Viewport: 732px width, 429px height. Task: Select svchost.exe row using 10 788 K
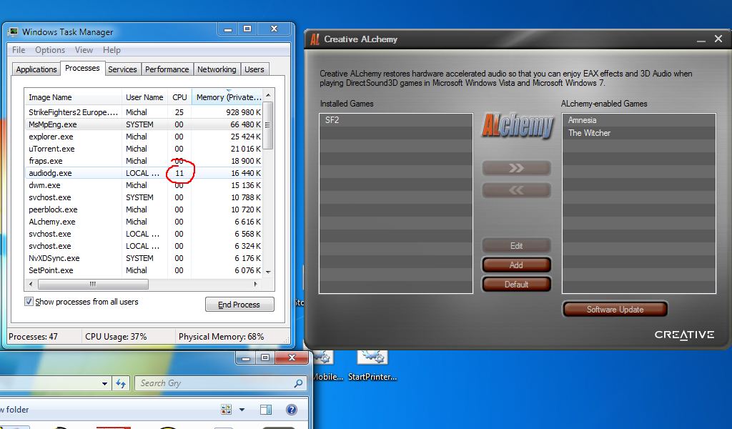144,197
